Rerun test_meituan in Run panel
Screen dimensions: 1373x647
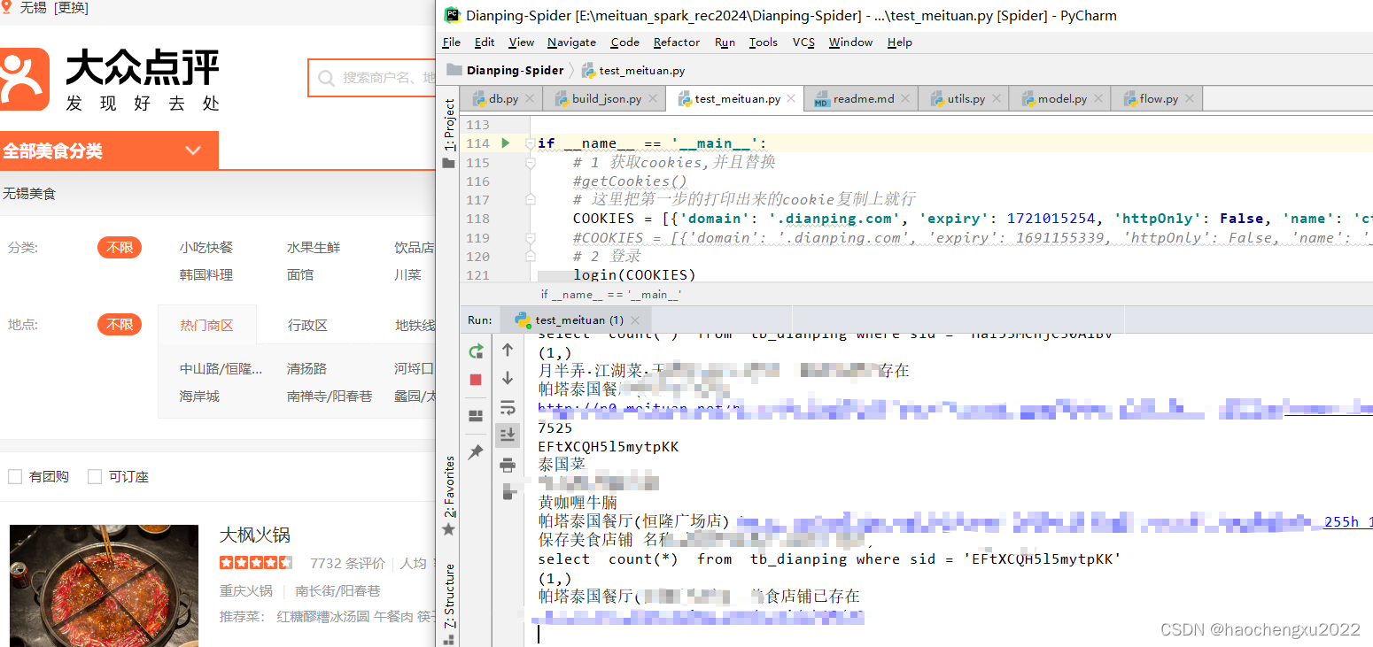point(476,351)
